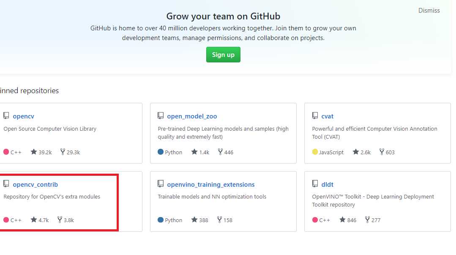Click the repo icon beside opencv_contrib
The image size is (456, 255).
(x=6, y=184)
